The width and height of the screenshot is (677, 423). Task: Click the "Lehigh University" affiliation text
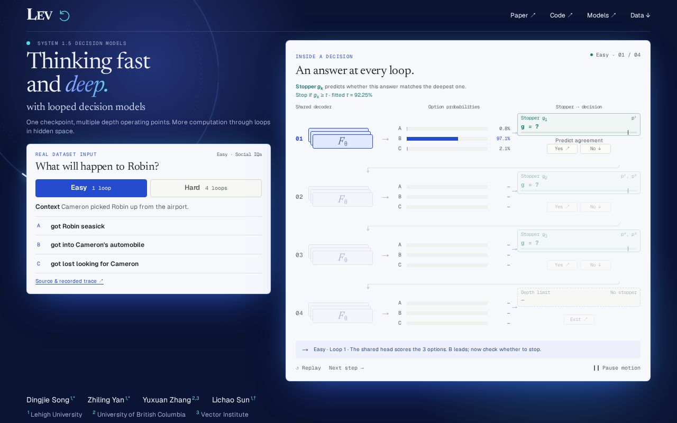point(57,415)
